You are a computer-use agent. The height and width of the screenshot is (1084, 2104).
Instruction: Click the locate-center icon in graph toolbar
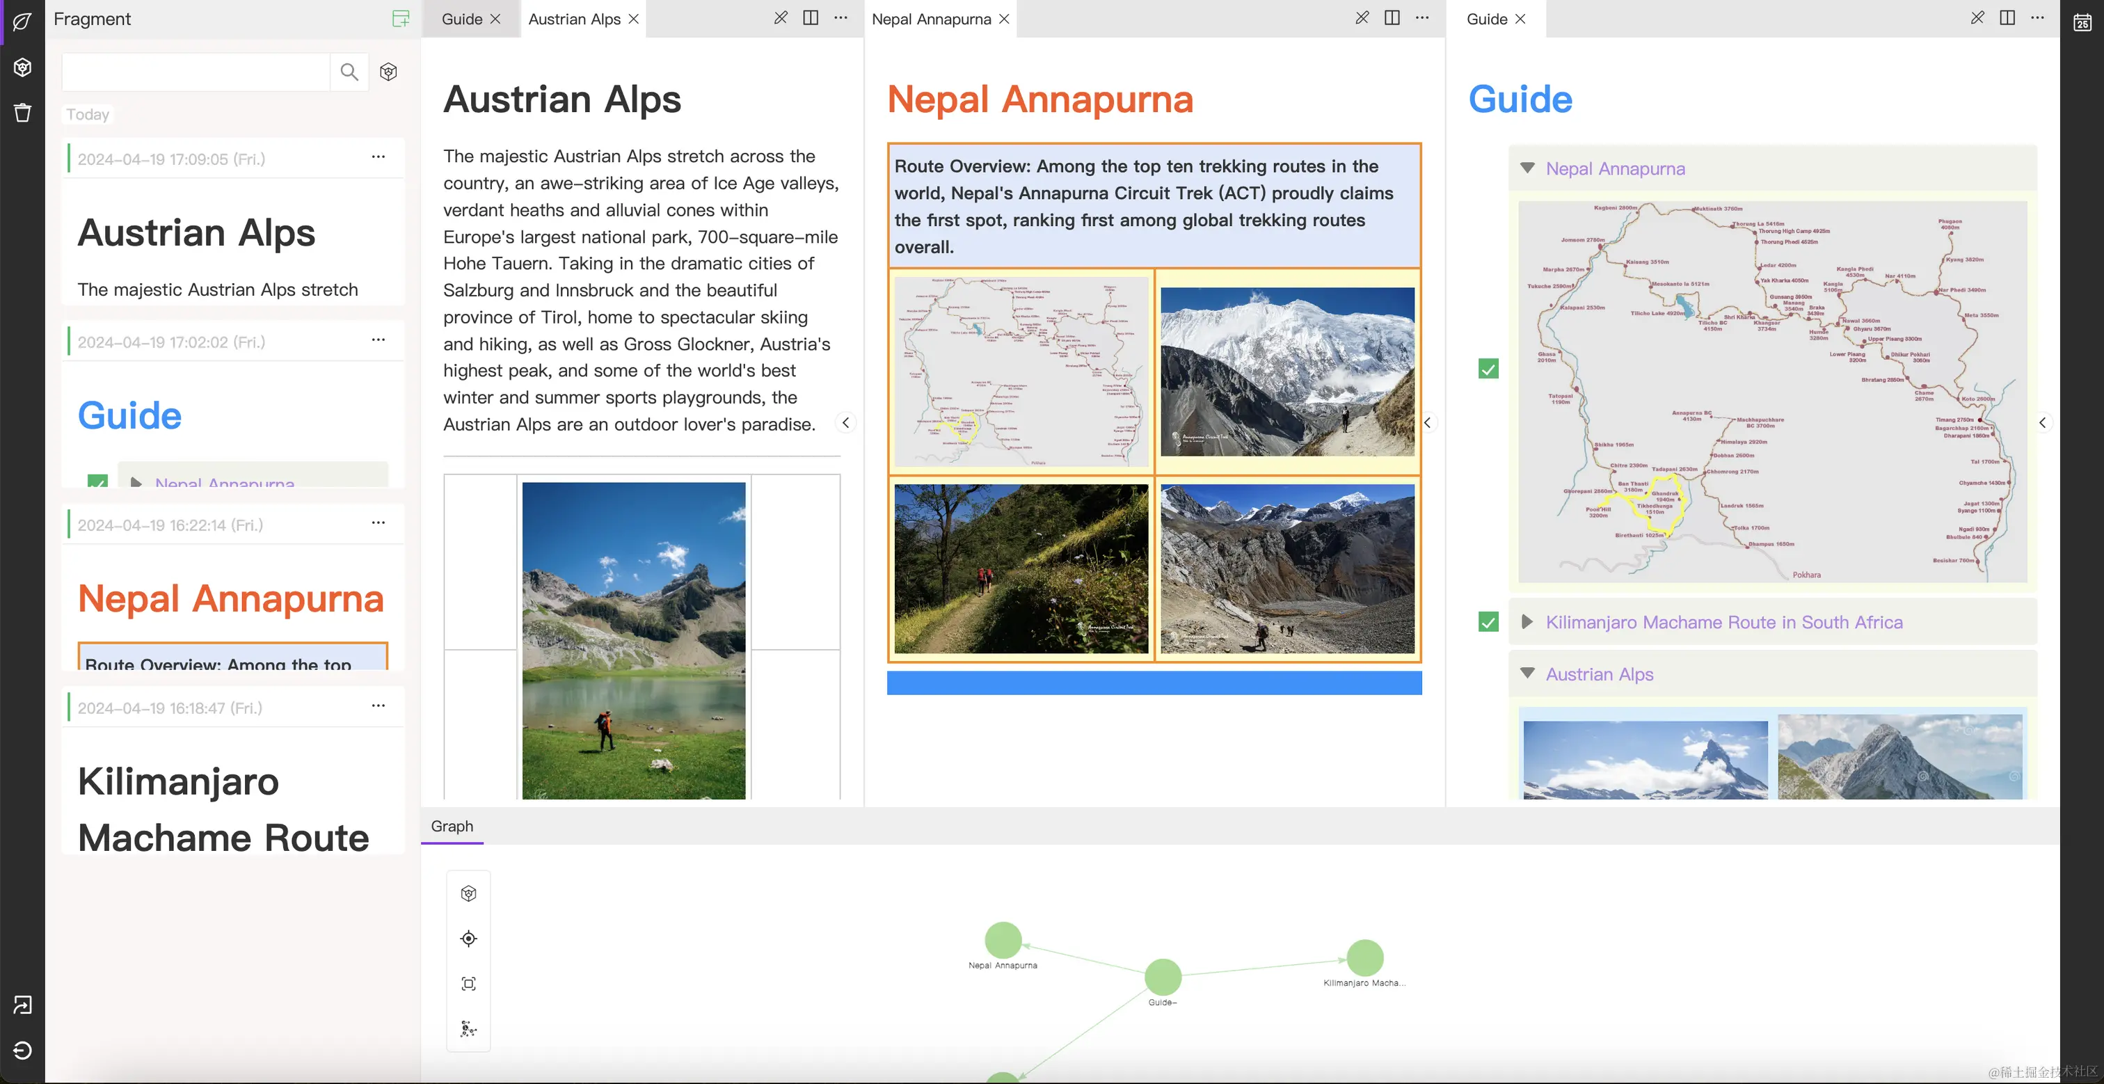(x=468, y=939)
